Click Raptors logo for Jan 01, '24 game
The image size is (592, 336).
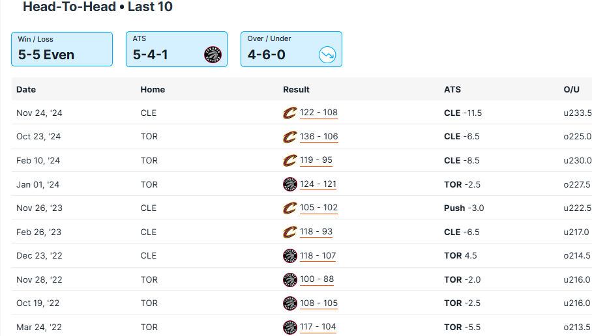tap(289, 184)
